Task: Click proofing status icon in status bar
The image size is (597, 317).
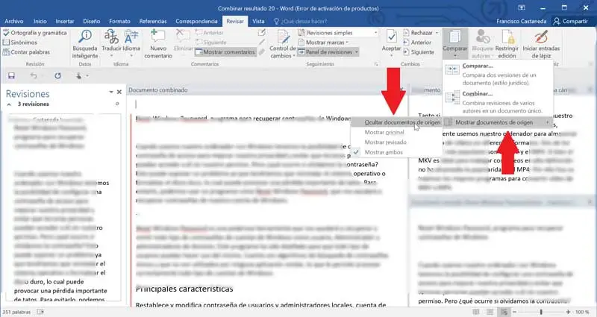Action: [x=40, y=312]
